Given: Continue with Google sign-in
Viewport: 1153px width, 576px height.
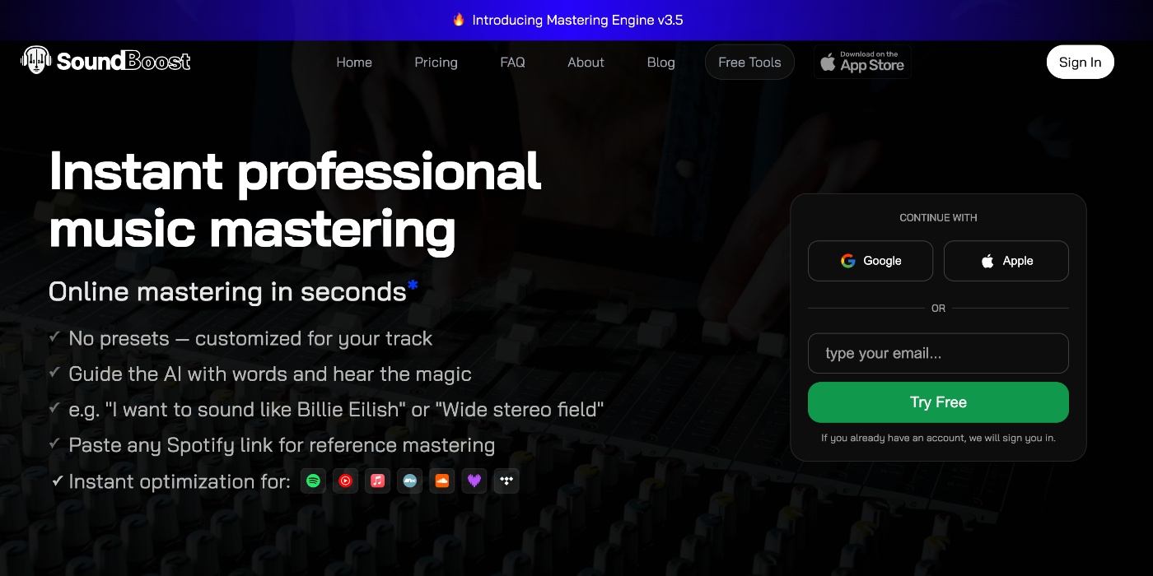Looking at the screenshot, I should (871, 261).
